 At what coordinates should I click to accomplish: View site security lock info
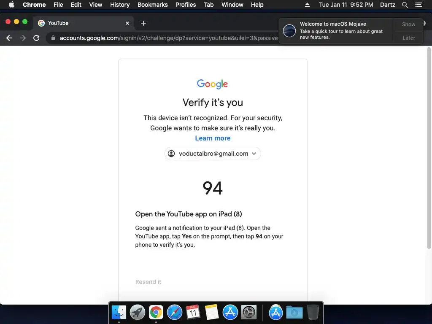tap(53, 38)
